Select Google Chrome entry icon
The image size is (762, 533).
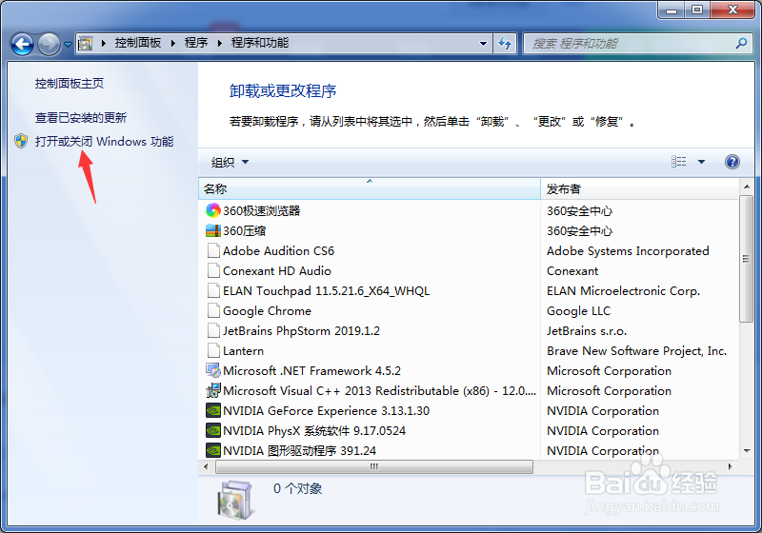click(212, 310)
